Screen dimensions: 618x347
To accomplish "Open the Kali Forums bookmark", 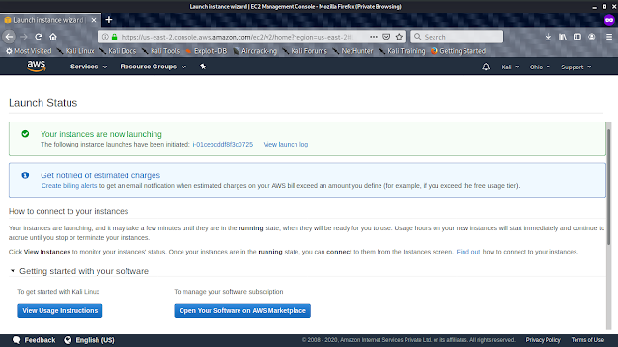I will coord(305,51).
